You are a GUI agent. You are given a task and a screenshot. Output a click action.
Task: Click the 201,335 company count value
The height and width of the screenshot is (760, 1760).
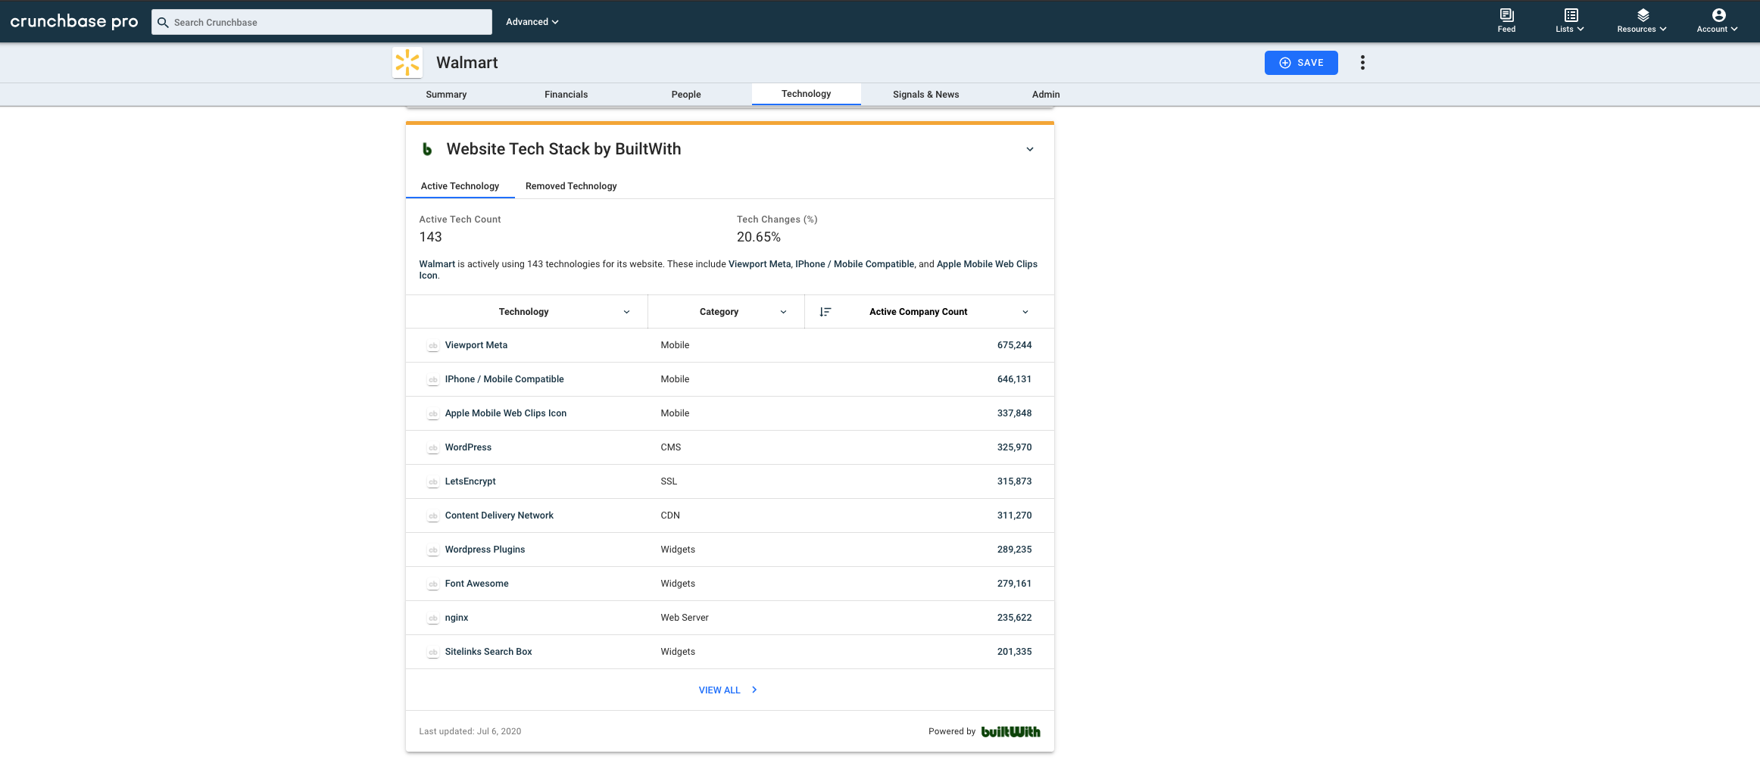point(1014,652)
